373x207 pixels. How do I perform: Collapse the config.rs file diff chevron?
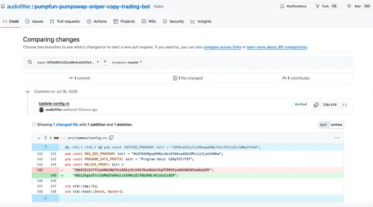[39, 138]
